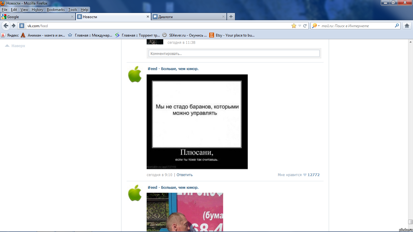Image resolution: width=413 pixels, height=232 pixels.
Task: Open URL history dropdown arrow
Action: point(300,26)
